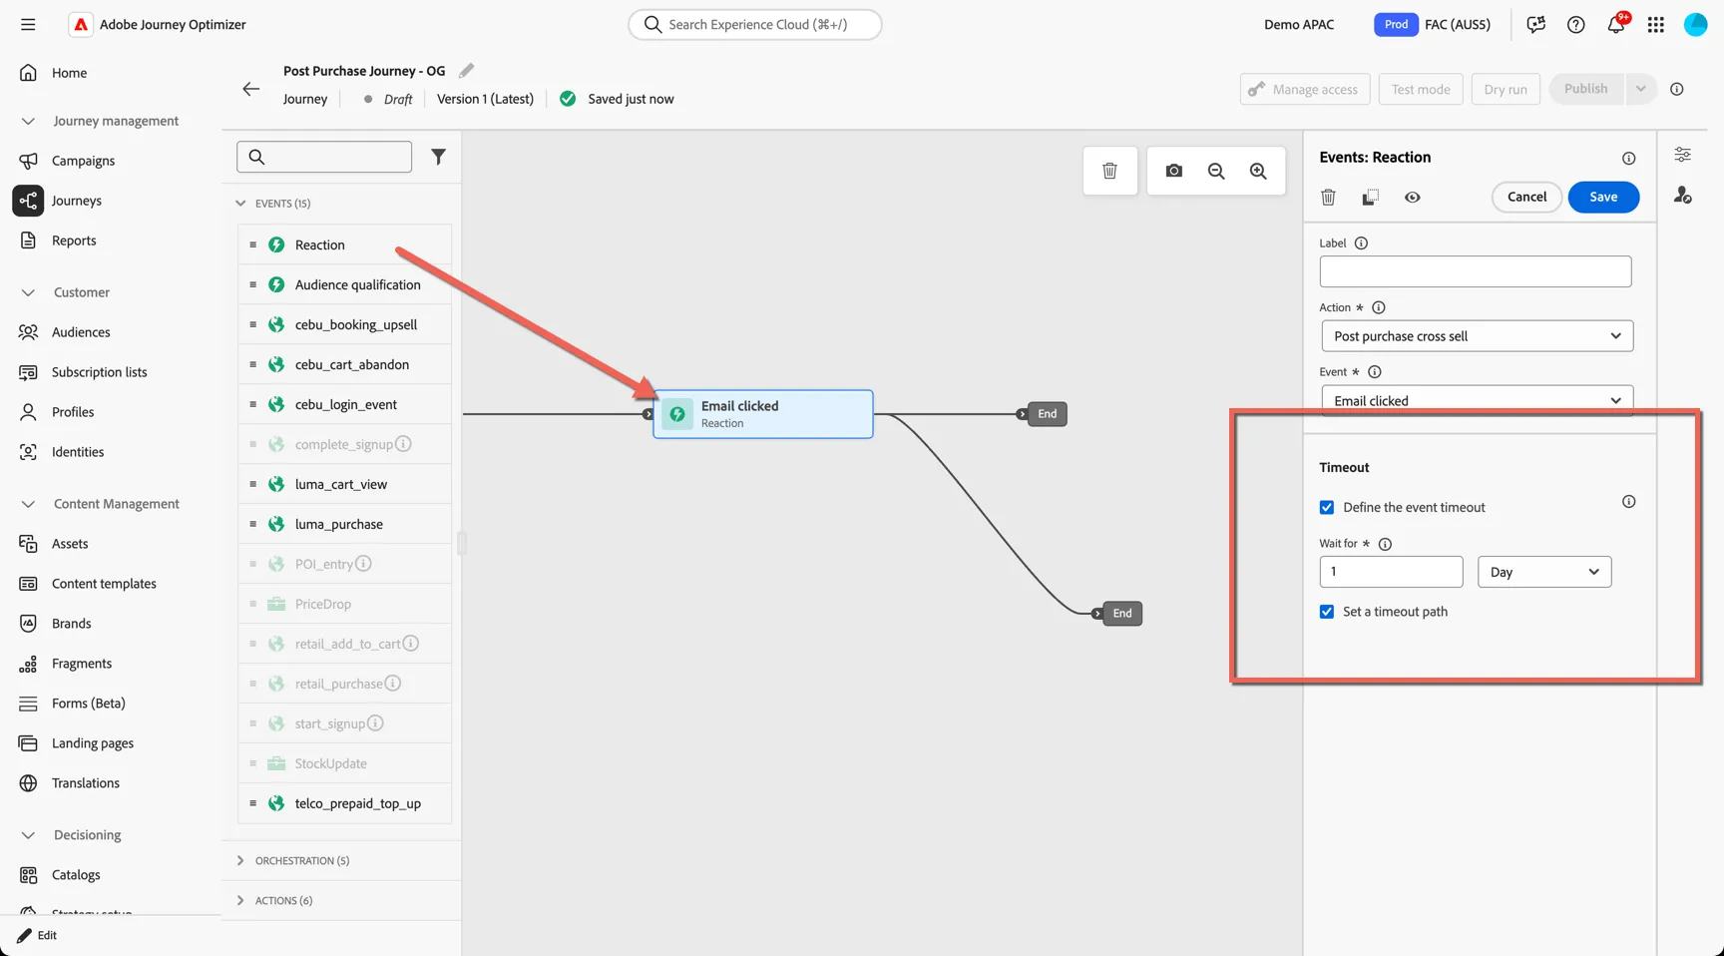1724x956 pixels.
Task: Click the back arrow beside journey title
Action: coord(250,89)
